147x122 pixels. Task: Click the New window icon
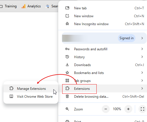(x=67, y=16)
